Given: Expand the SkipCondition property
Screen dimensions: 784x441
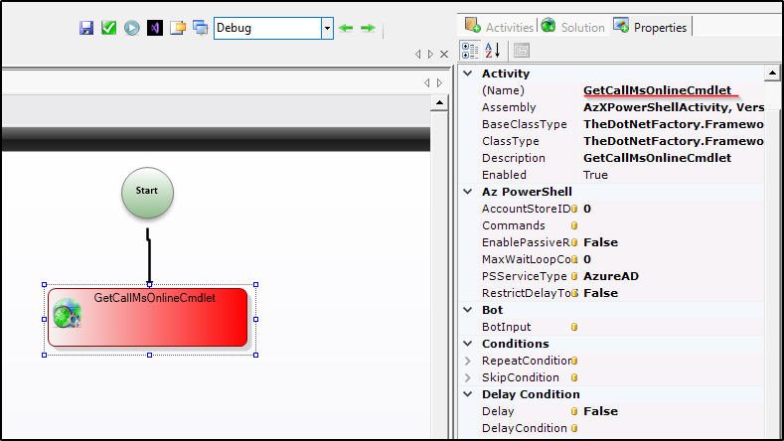Looking at the screenshot, I should click(x=468, y=377).
